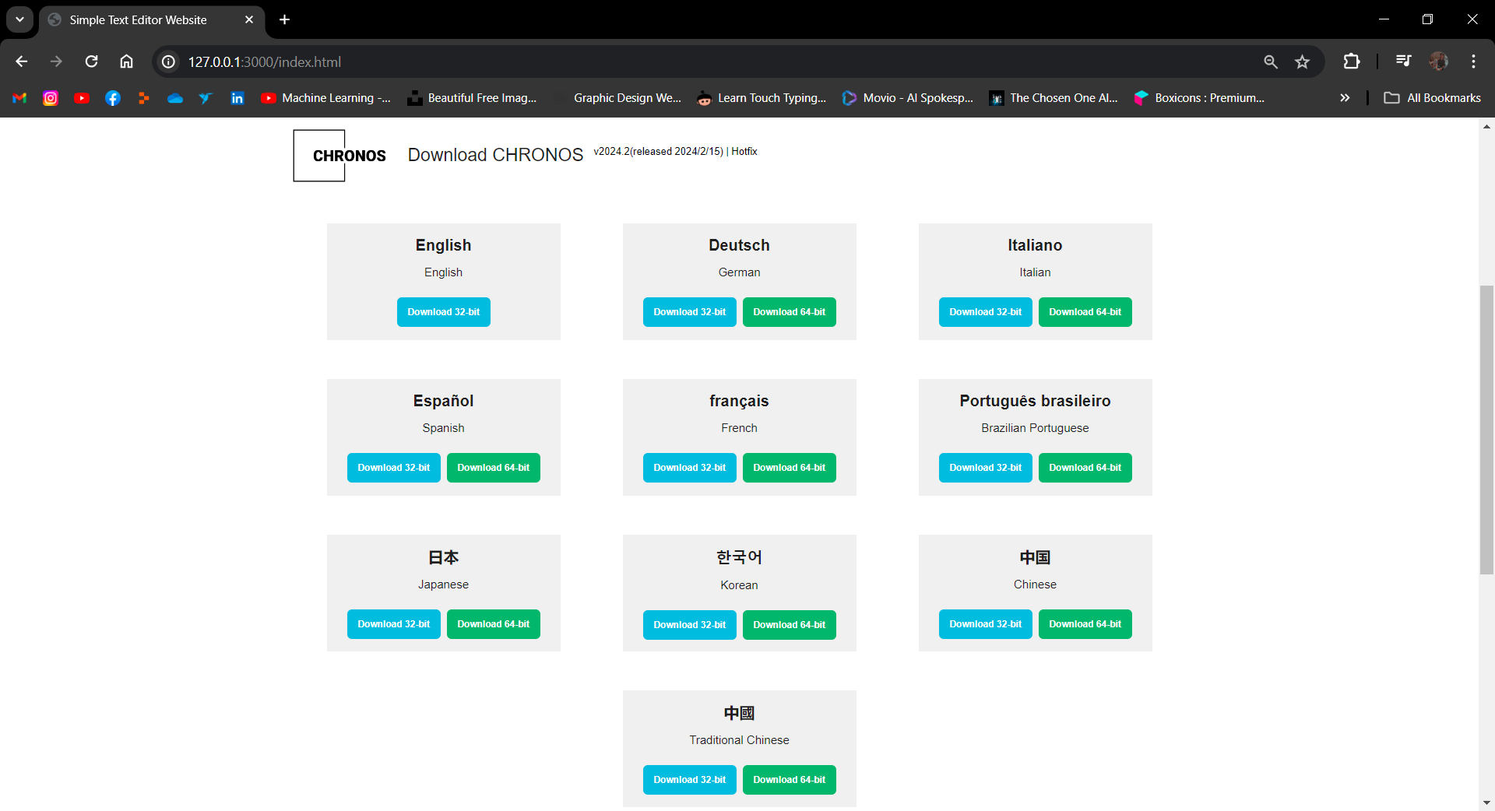Reload the current page
Image resolution: width=1495 pixels, height=811 pixels.
pyautogui.click(x=91, y=61)
